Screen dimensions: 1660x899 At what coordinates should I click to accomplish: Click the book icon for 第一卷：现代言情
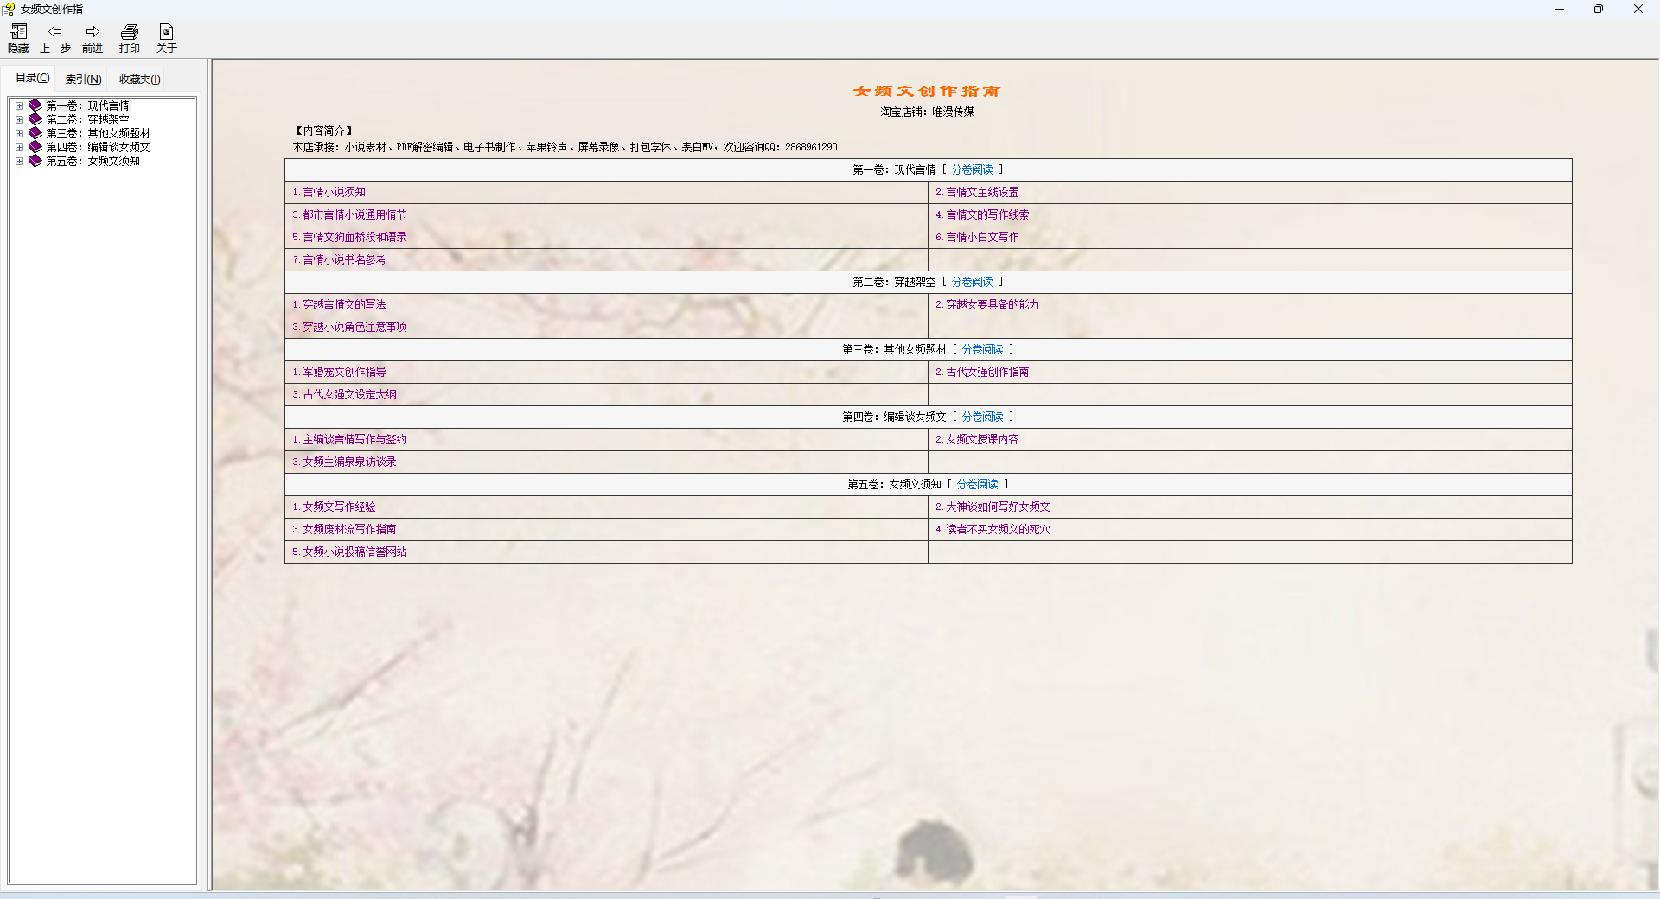coord(35,105)
